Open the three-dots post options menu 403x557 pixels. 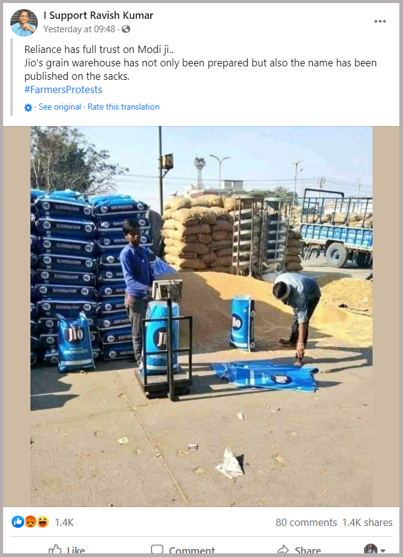pos(380,21)
